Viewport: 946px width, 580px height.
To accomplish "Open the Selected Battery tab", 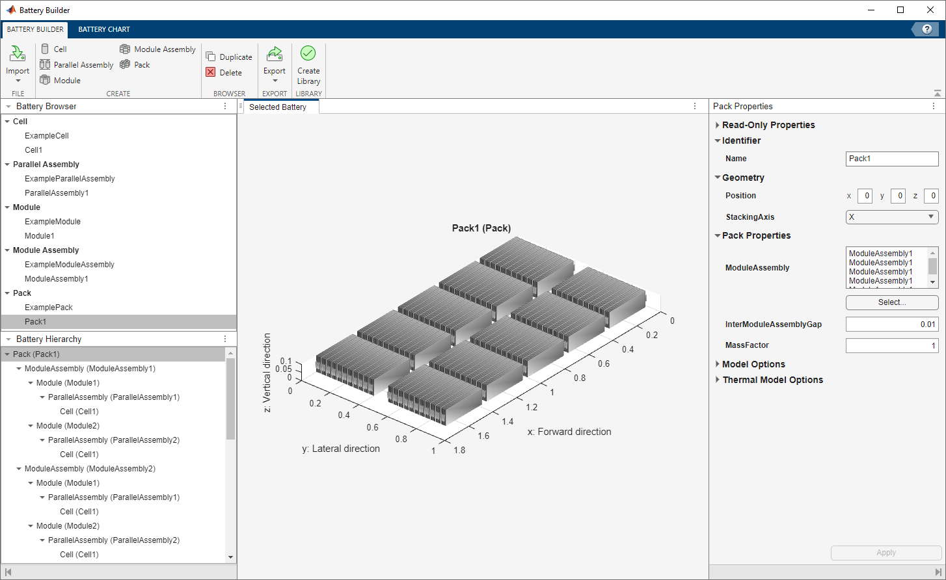I will (x=278, y=107).
